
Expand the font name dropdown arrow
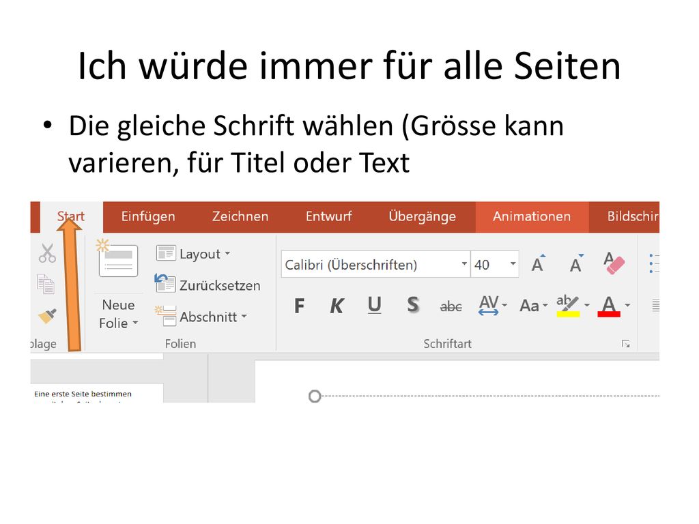464,264
